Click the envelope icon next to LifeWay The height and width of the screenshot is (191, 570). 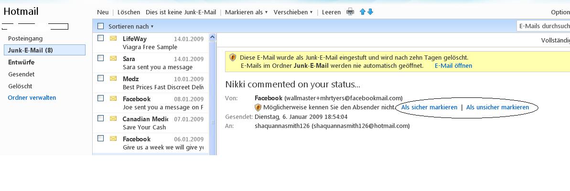point(113,38)
